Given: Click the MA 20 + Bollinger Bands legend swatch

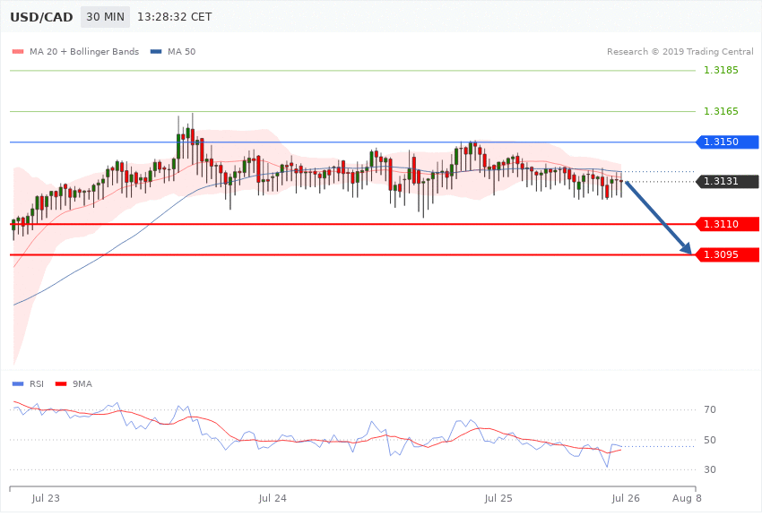Looking at the screenshot, I should click(x=18, y=52).
